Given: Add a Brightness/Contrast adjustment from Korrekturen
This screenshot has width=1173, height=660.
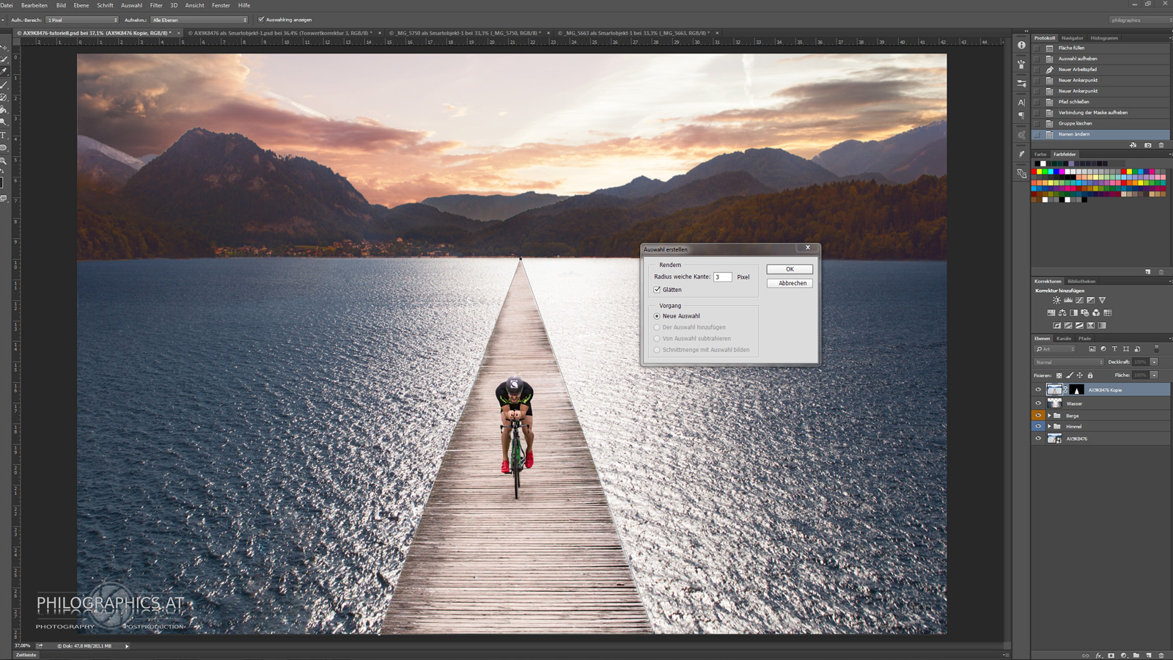Looking at the screenshot, I should pos(1056,301).
